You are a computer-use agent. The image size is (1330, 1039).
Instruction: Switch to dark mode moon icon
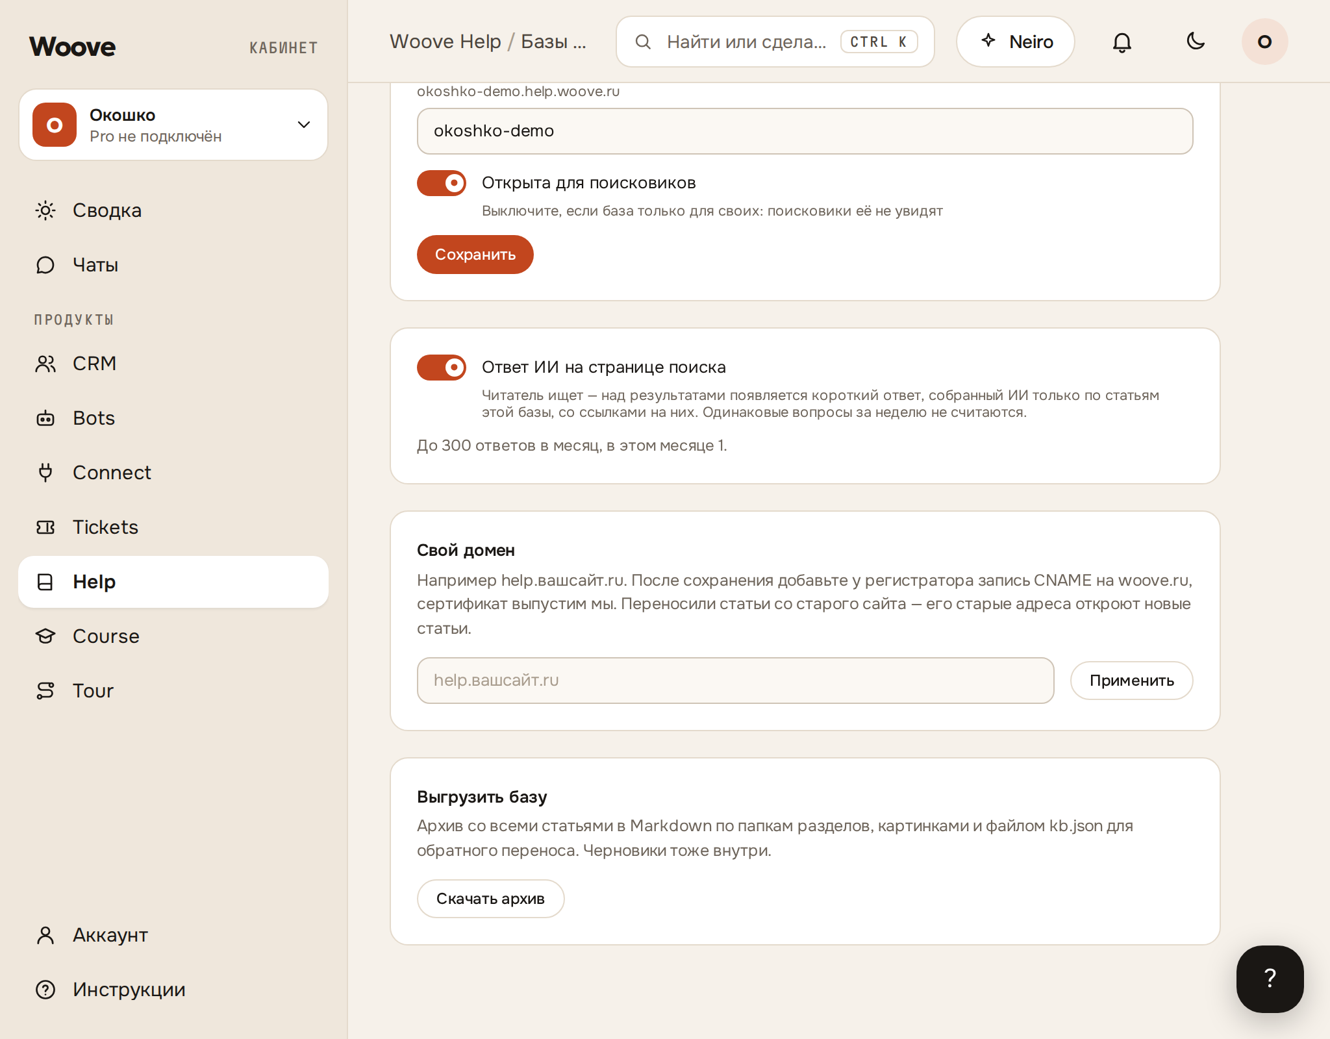[x=1196, y=42]
